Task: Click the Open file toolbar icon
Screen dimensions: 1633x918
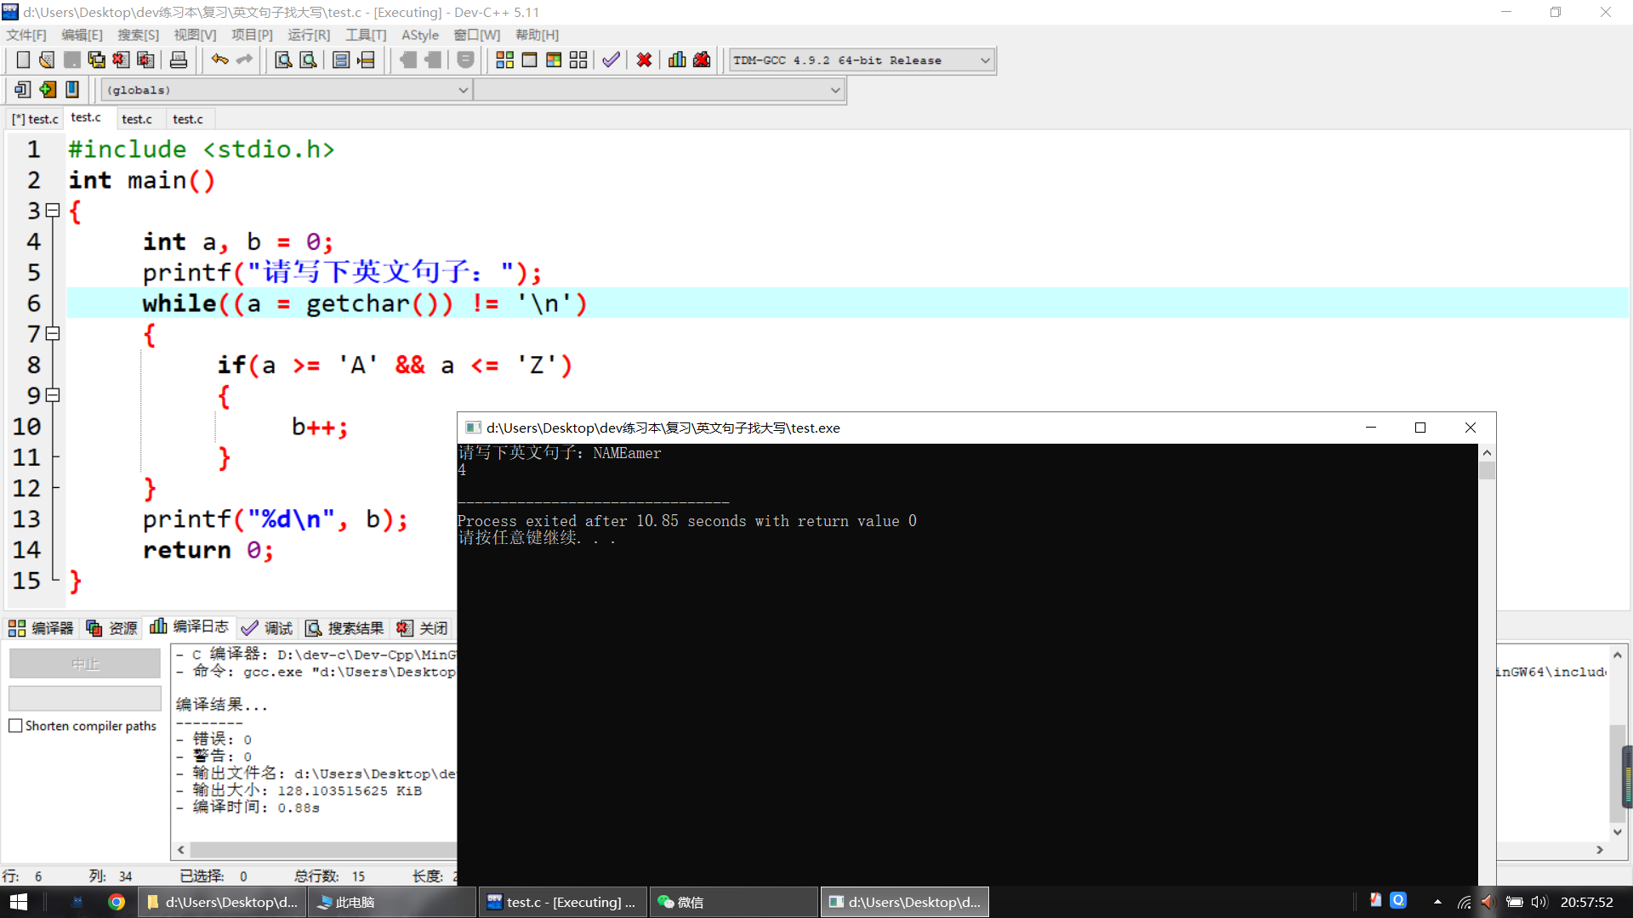Action: [48, 59]
